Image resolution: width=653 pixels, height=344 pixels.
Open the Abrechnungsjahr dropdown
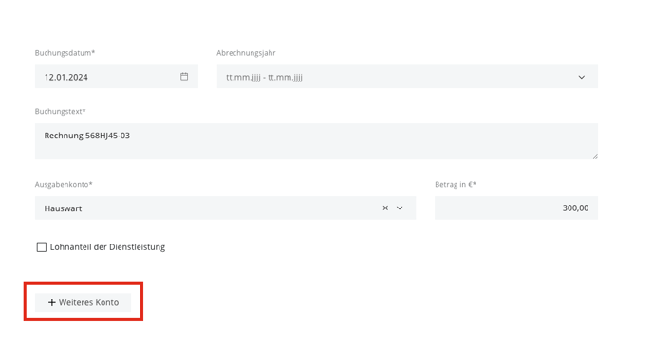pyautogui.click(x=407, y=77)
